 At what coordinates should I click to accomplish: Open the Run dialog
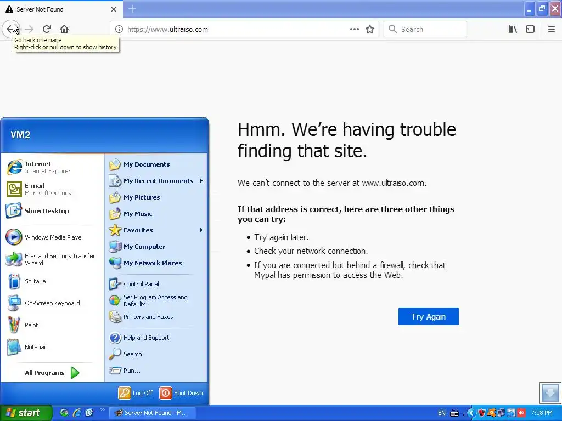156,371
